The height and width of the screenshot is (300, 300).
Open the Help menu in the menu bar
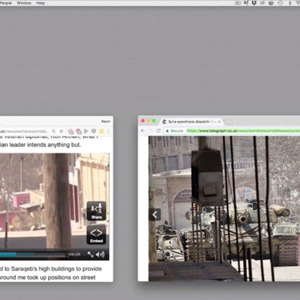coord(40,3)
